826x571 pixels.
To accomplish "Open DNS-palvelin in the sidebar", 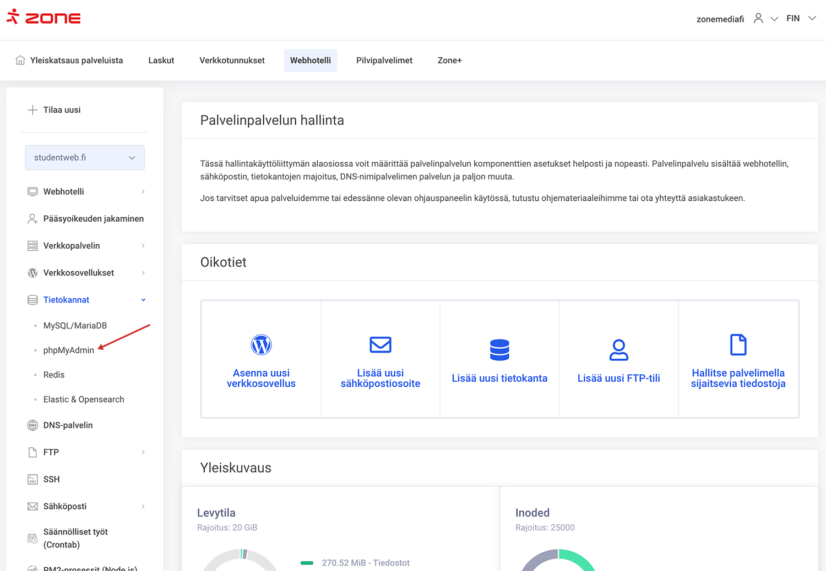I will pos(68,425).
